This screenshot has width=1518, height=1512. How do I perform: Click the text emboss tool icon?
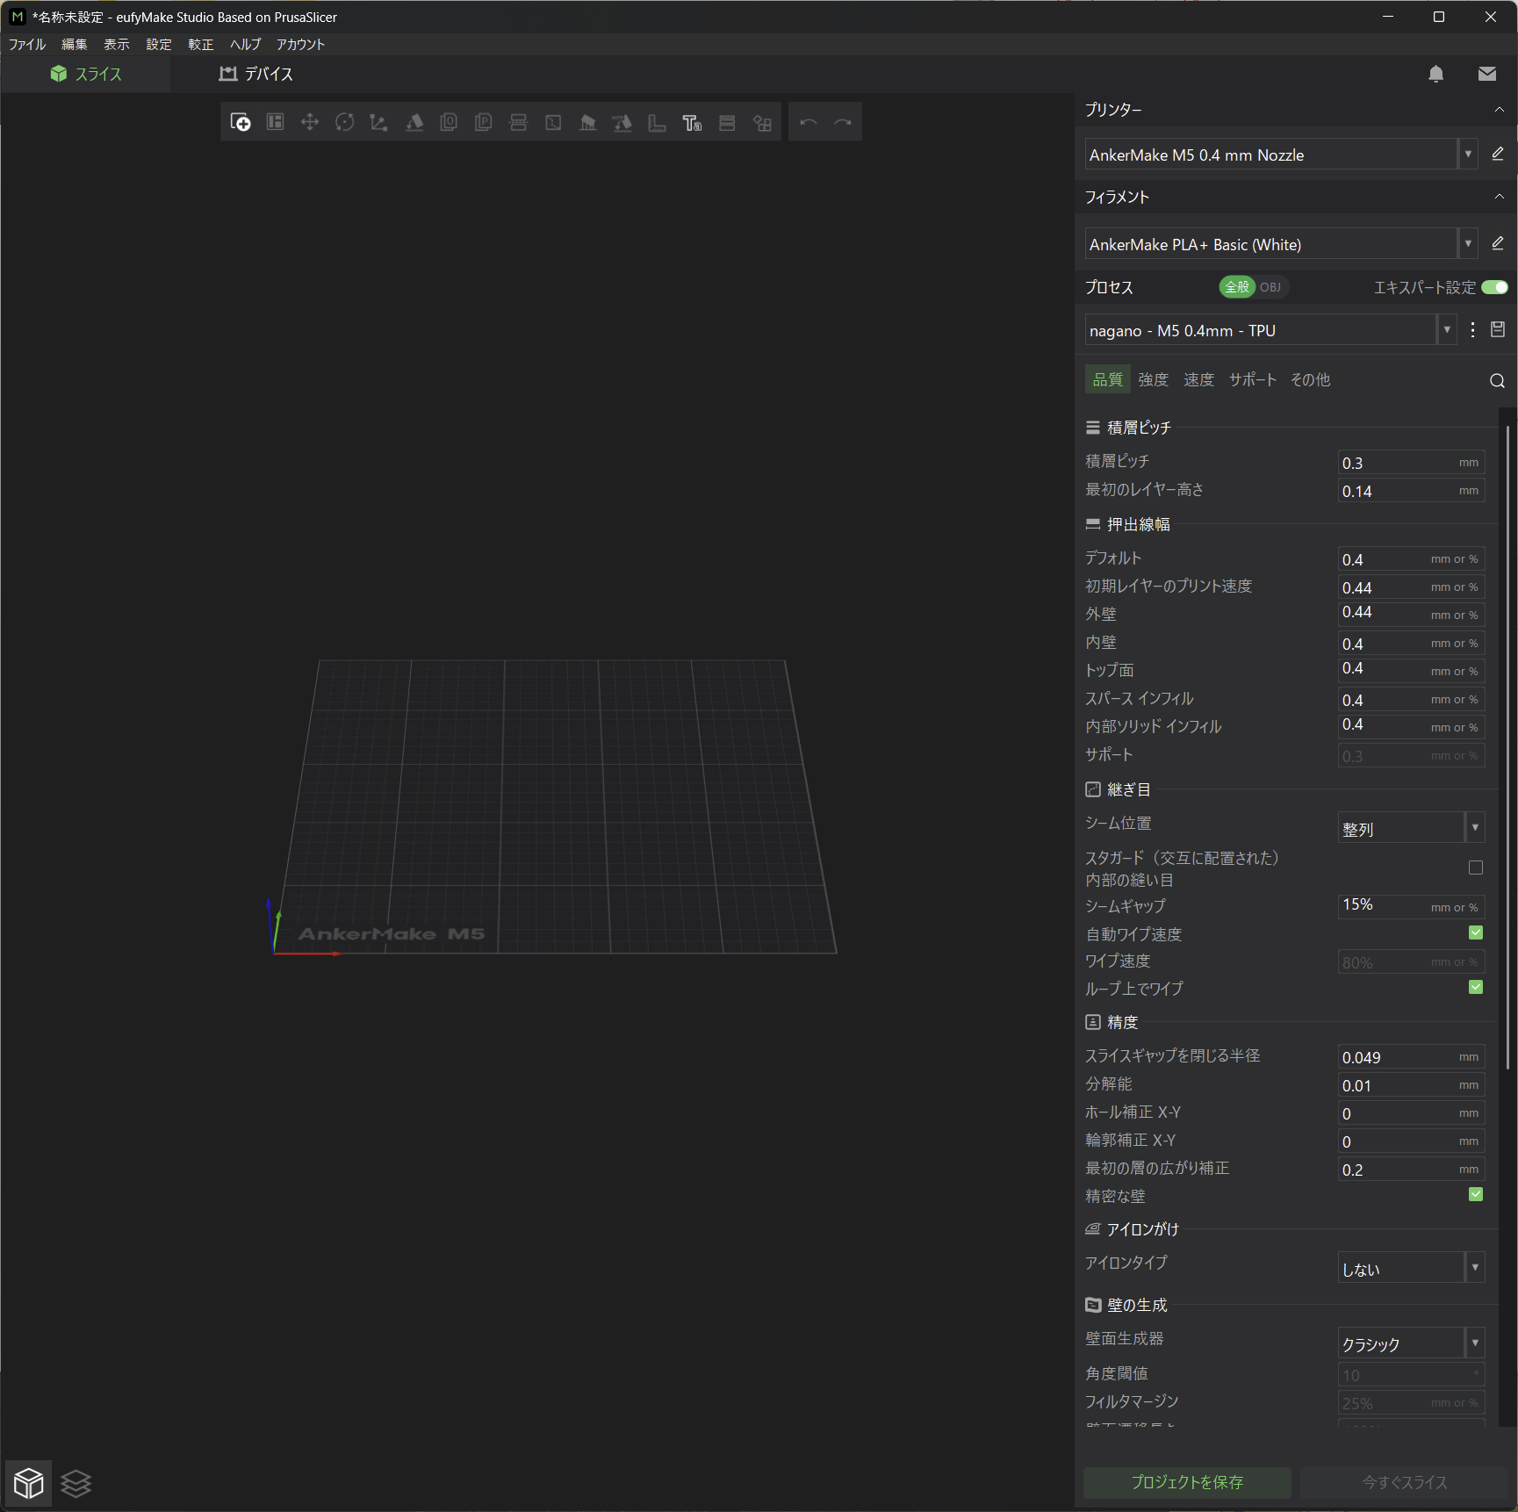point(692,122)
